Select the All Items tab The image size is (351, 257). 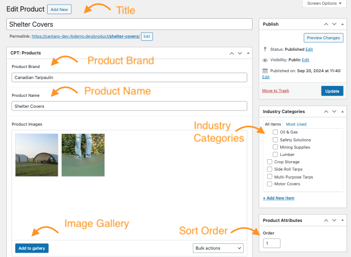click(x=272, y=124)
